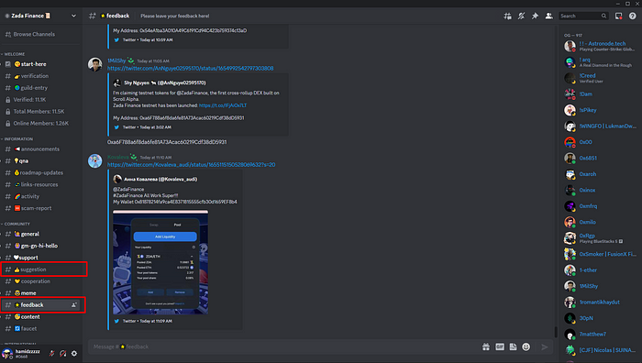642x363 pixels.
Task: Click hamidzzzzz user avatar
Action: (x=7, y=353)
